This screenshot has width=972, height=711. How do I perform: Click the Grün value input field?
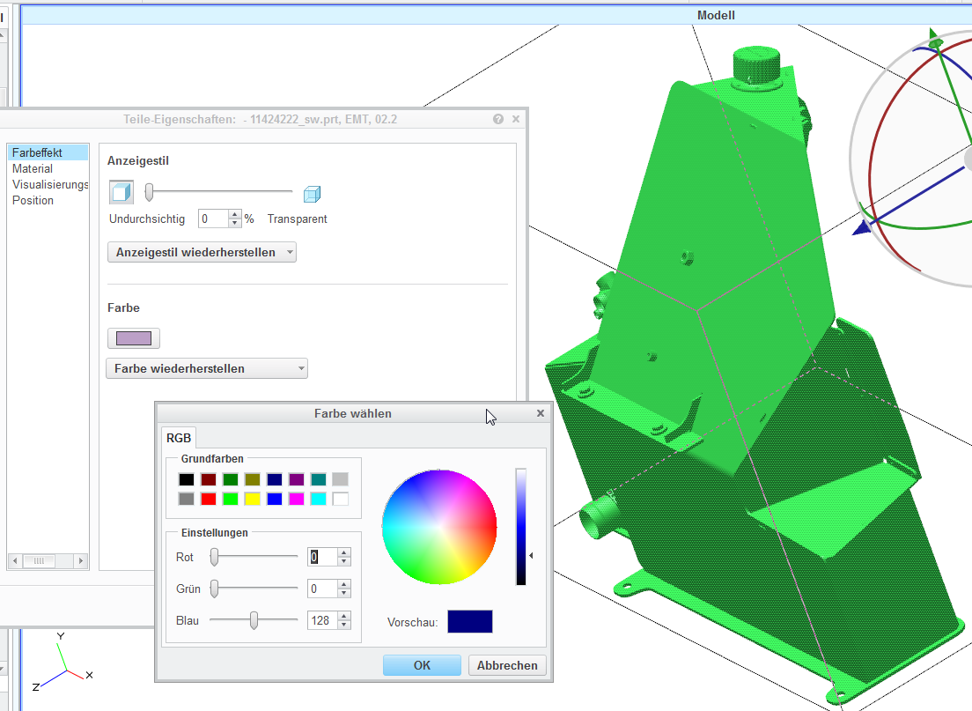tap(322, 589)
